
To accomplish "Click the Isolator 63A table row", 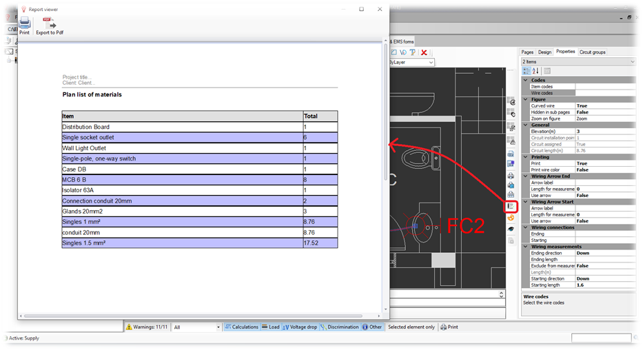I will click(200, 190).
